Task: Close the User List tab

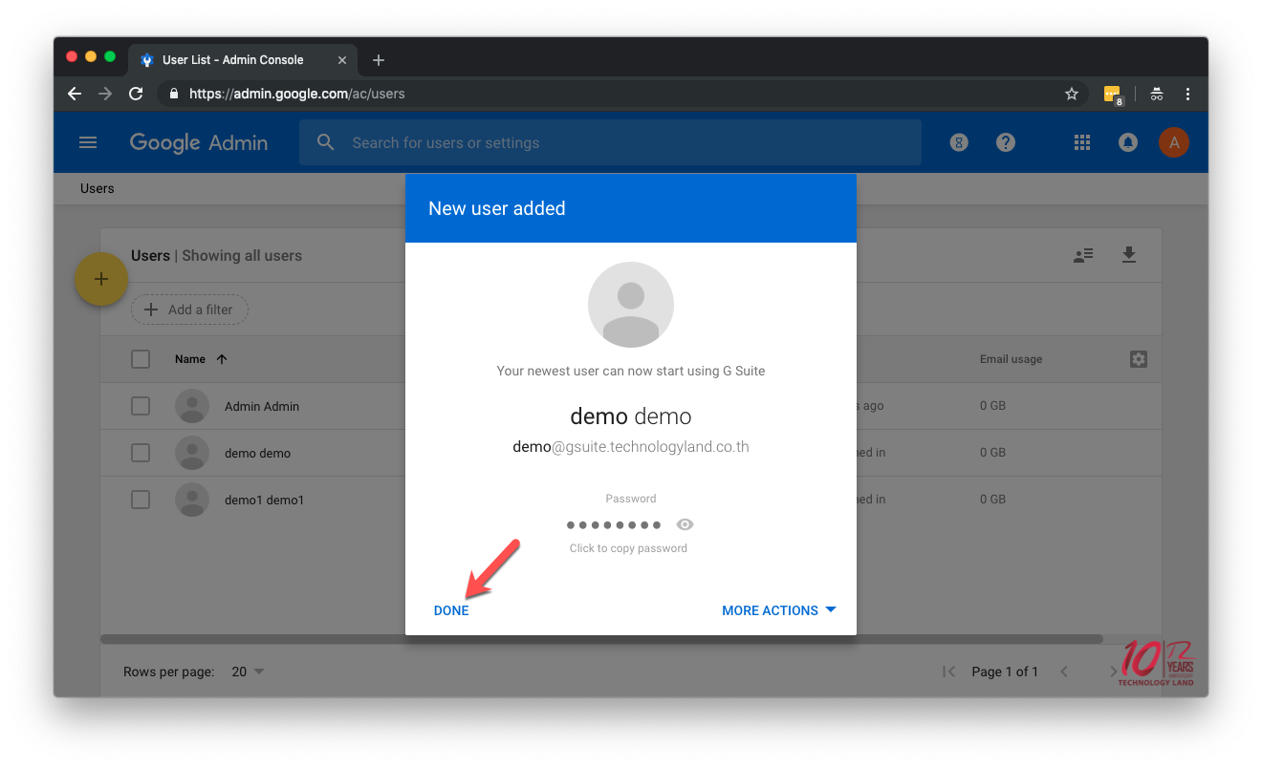Action: [342, 60]
